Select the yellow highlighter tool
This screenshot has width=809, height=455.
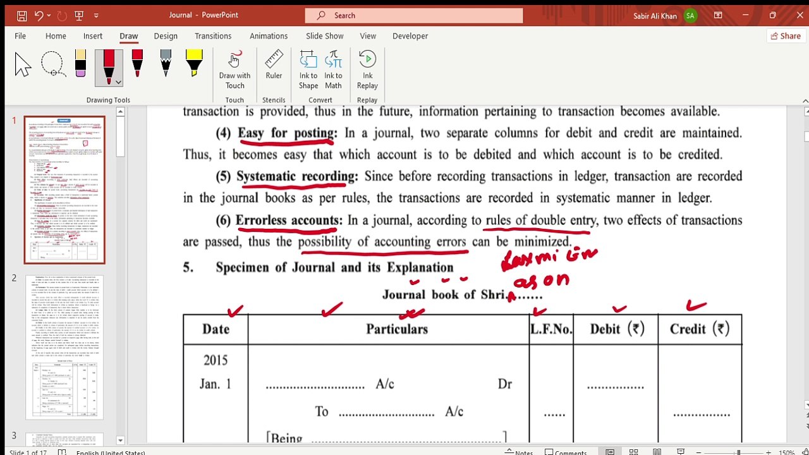[194, 64]
